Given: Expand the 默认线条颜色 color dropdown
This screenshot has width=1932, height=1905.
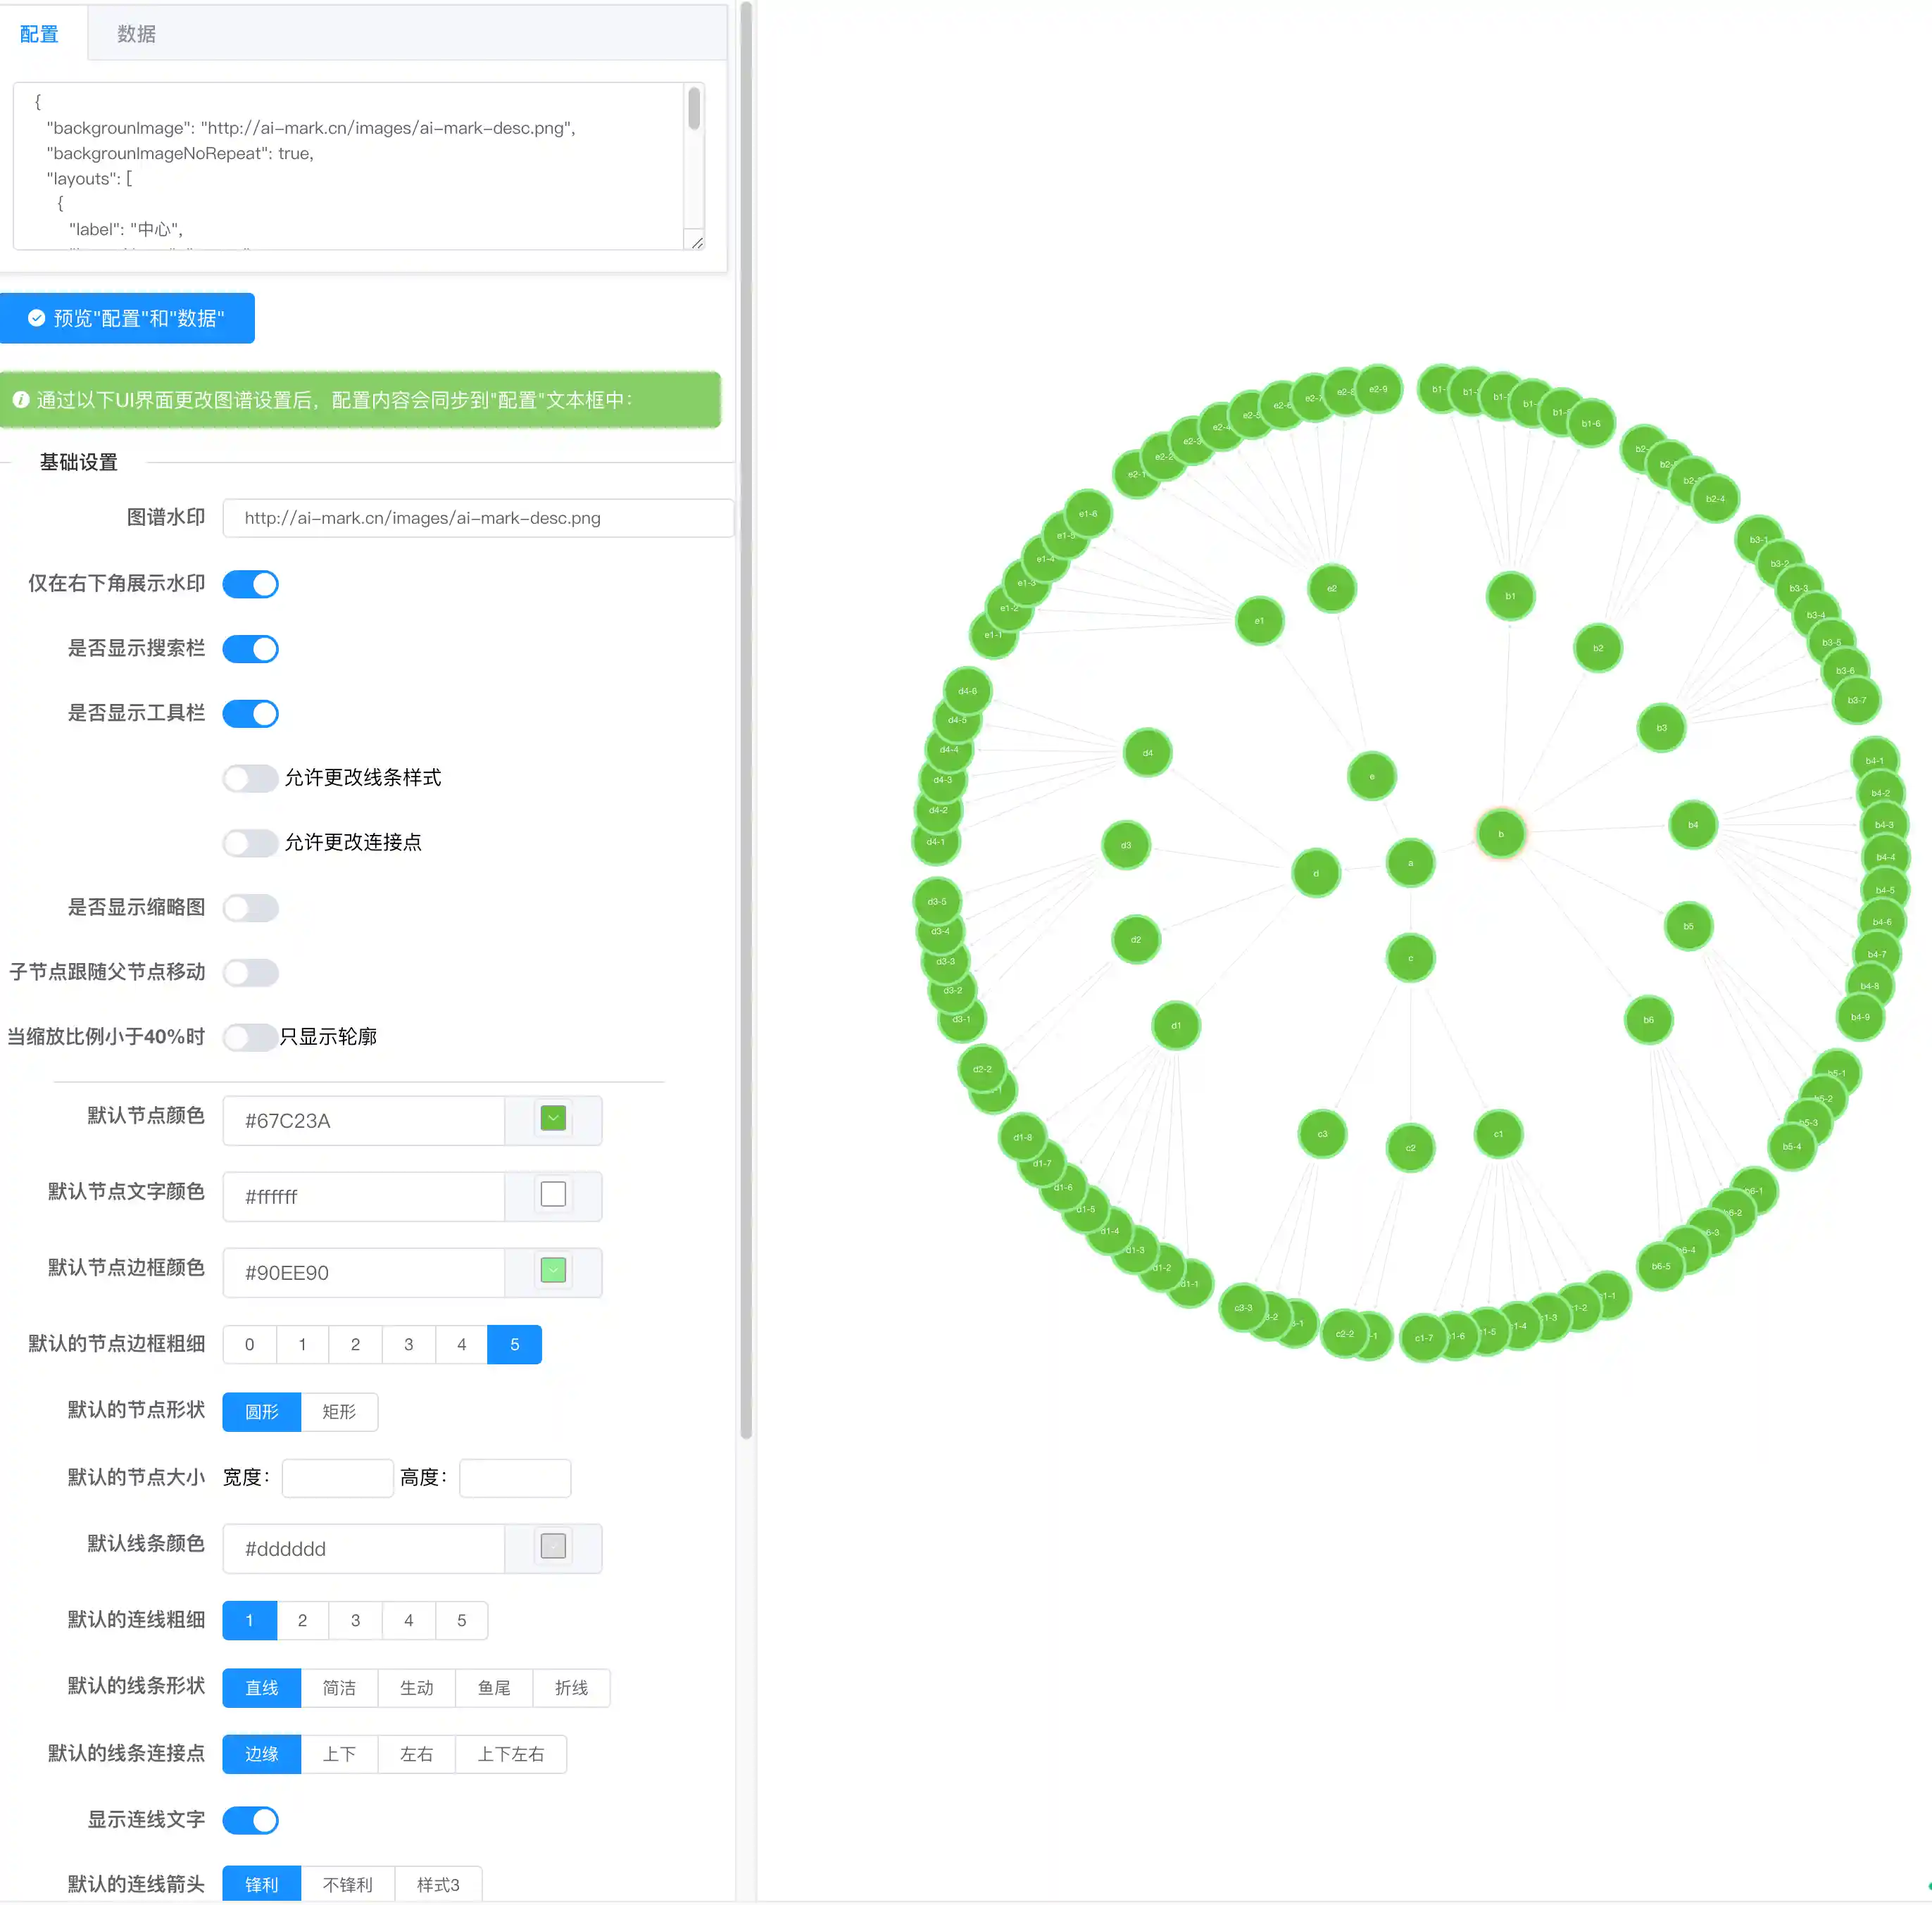Looking at the screenshot, I should 553,1547.
